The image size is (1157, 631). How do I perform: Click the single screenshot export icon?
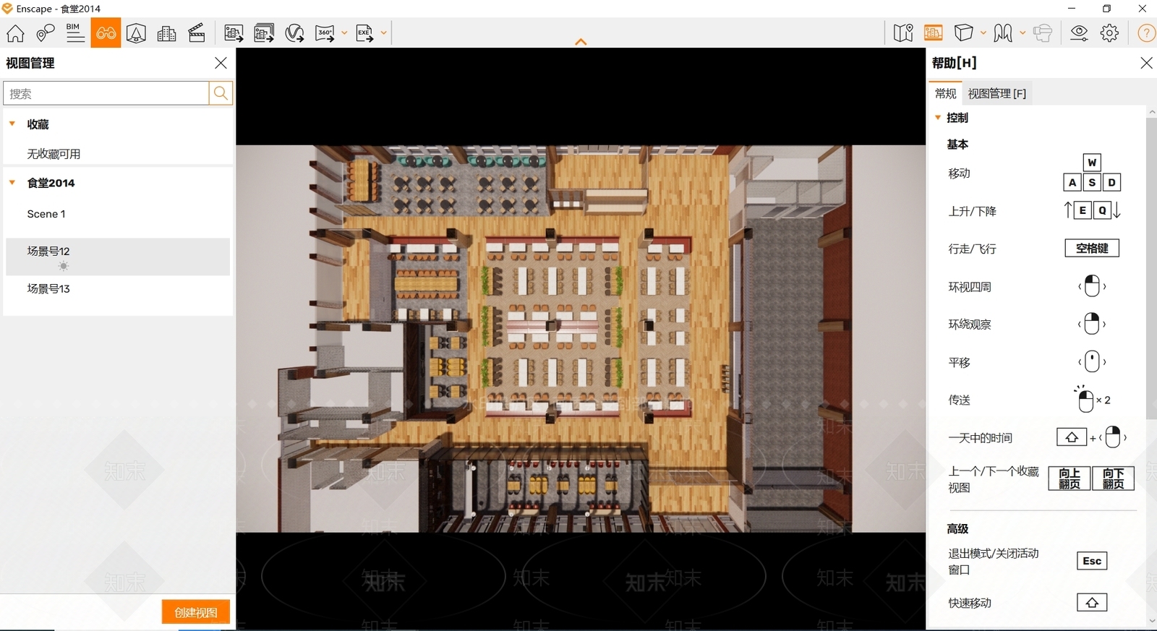[x=234, y=33]
